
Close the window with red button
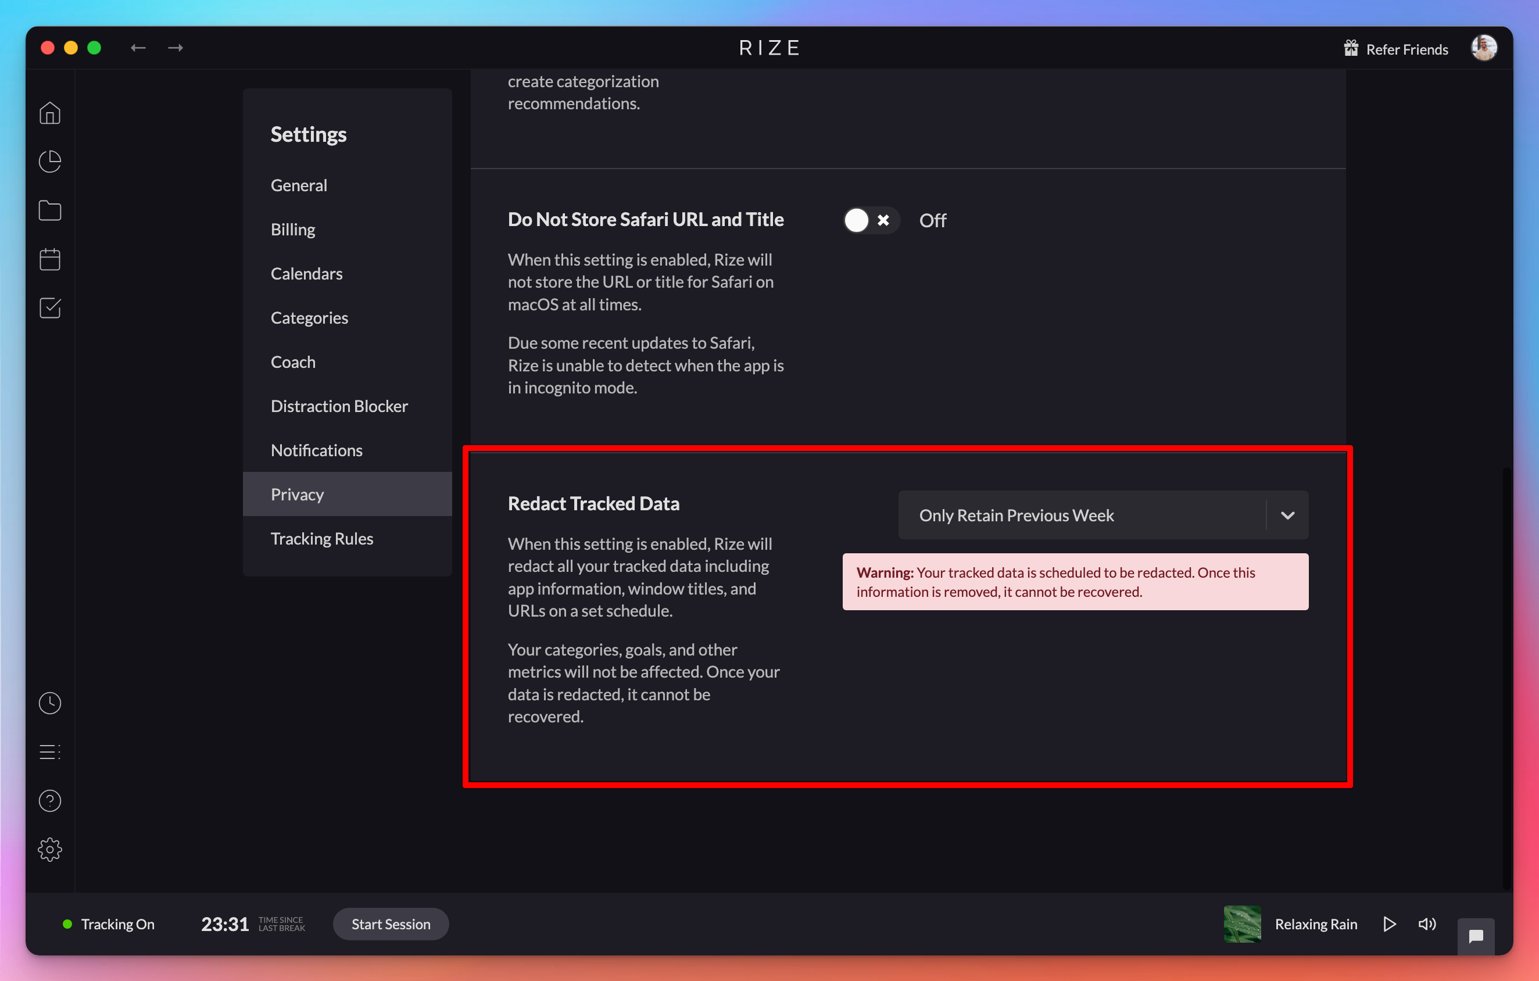(47, 48)
